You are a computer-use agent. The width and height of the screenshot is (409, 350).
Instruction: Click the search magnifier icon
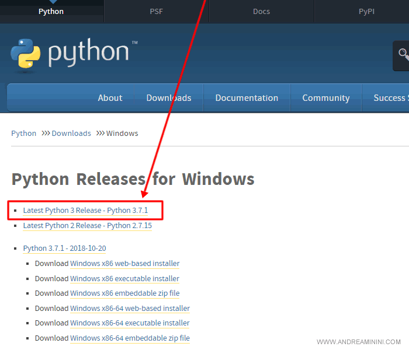(403, 54)
